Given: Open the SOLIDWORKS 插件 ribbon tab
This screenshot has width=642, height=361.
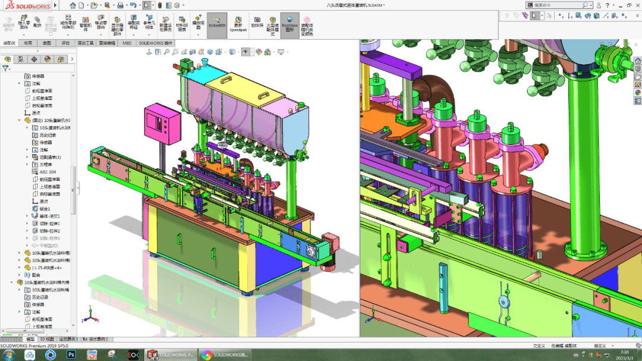Looking at the screenshot, I should tap(156, 43).
